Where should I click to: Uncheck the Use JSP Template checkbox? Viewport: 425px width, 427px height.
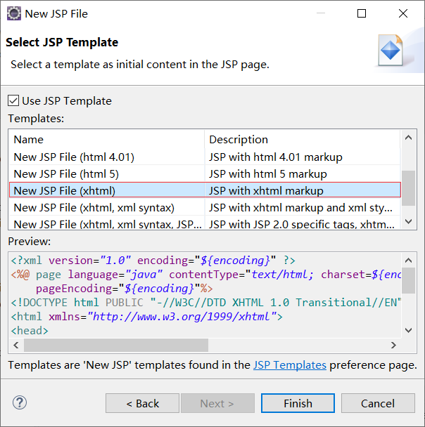[13, 101]
